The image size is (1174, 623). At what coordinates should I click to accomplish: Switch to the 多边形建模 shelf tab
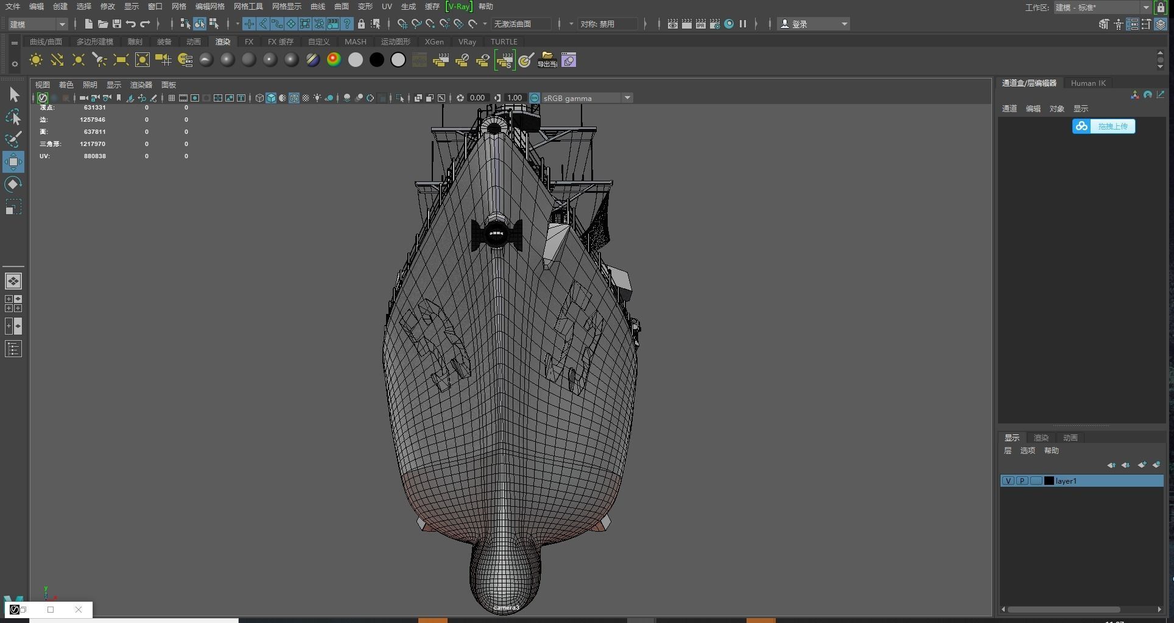pos(94,41)
